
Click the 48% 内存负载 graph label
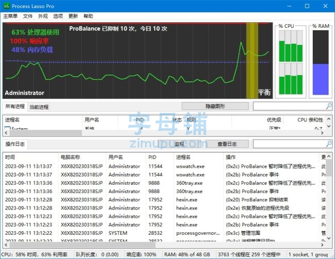(32, 50)
